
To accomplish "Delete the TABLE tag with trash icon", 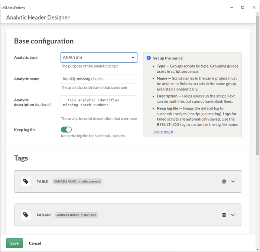I will [224, 181].
